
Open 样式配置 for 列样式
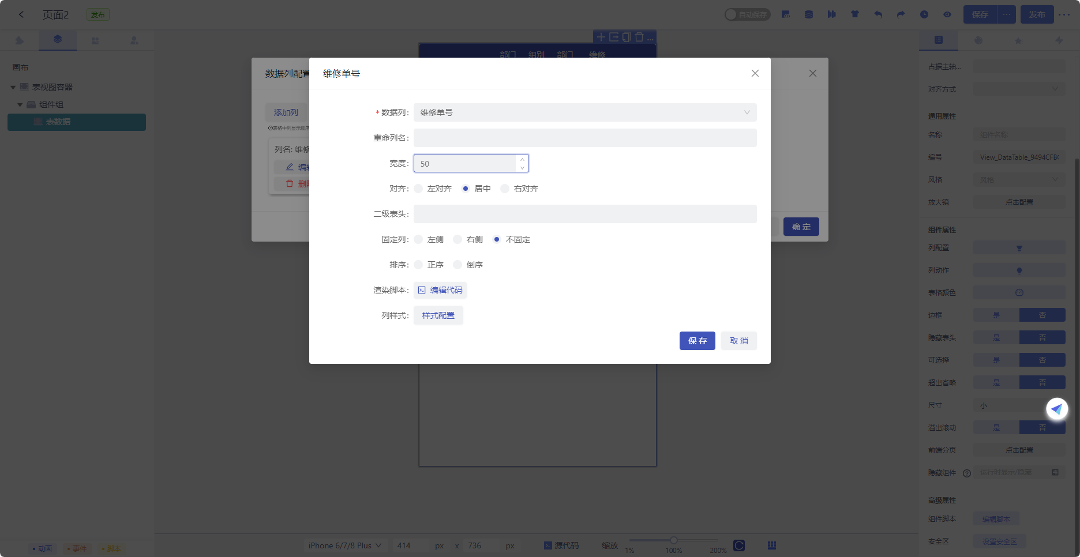click(x=438, y=315)
